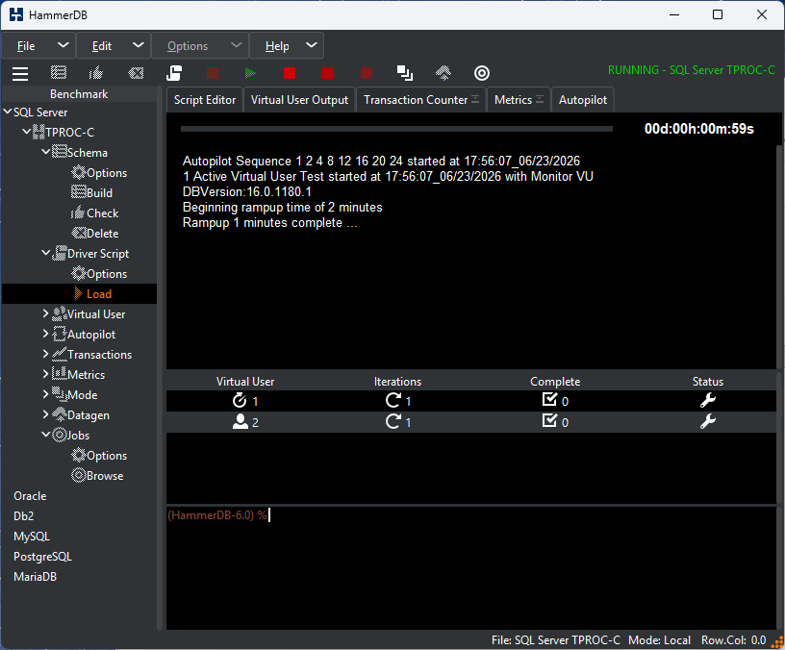Click the thumbs-up Check icon in tree
This screenshot has height=650, width=785.
pyautogui.click(x=78, y=212)
